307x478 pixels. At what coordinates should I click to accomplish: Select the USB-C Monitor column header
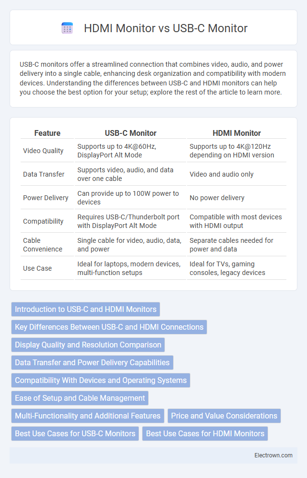[130, 133]
